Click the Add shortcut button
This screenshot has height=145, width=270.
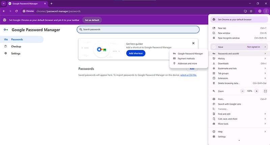coord(136,53)
